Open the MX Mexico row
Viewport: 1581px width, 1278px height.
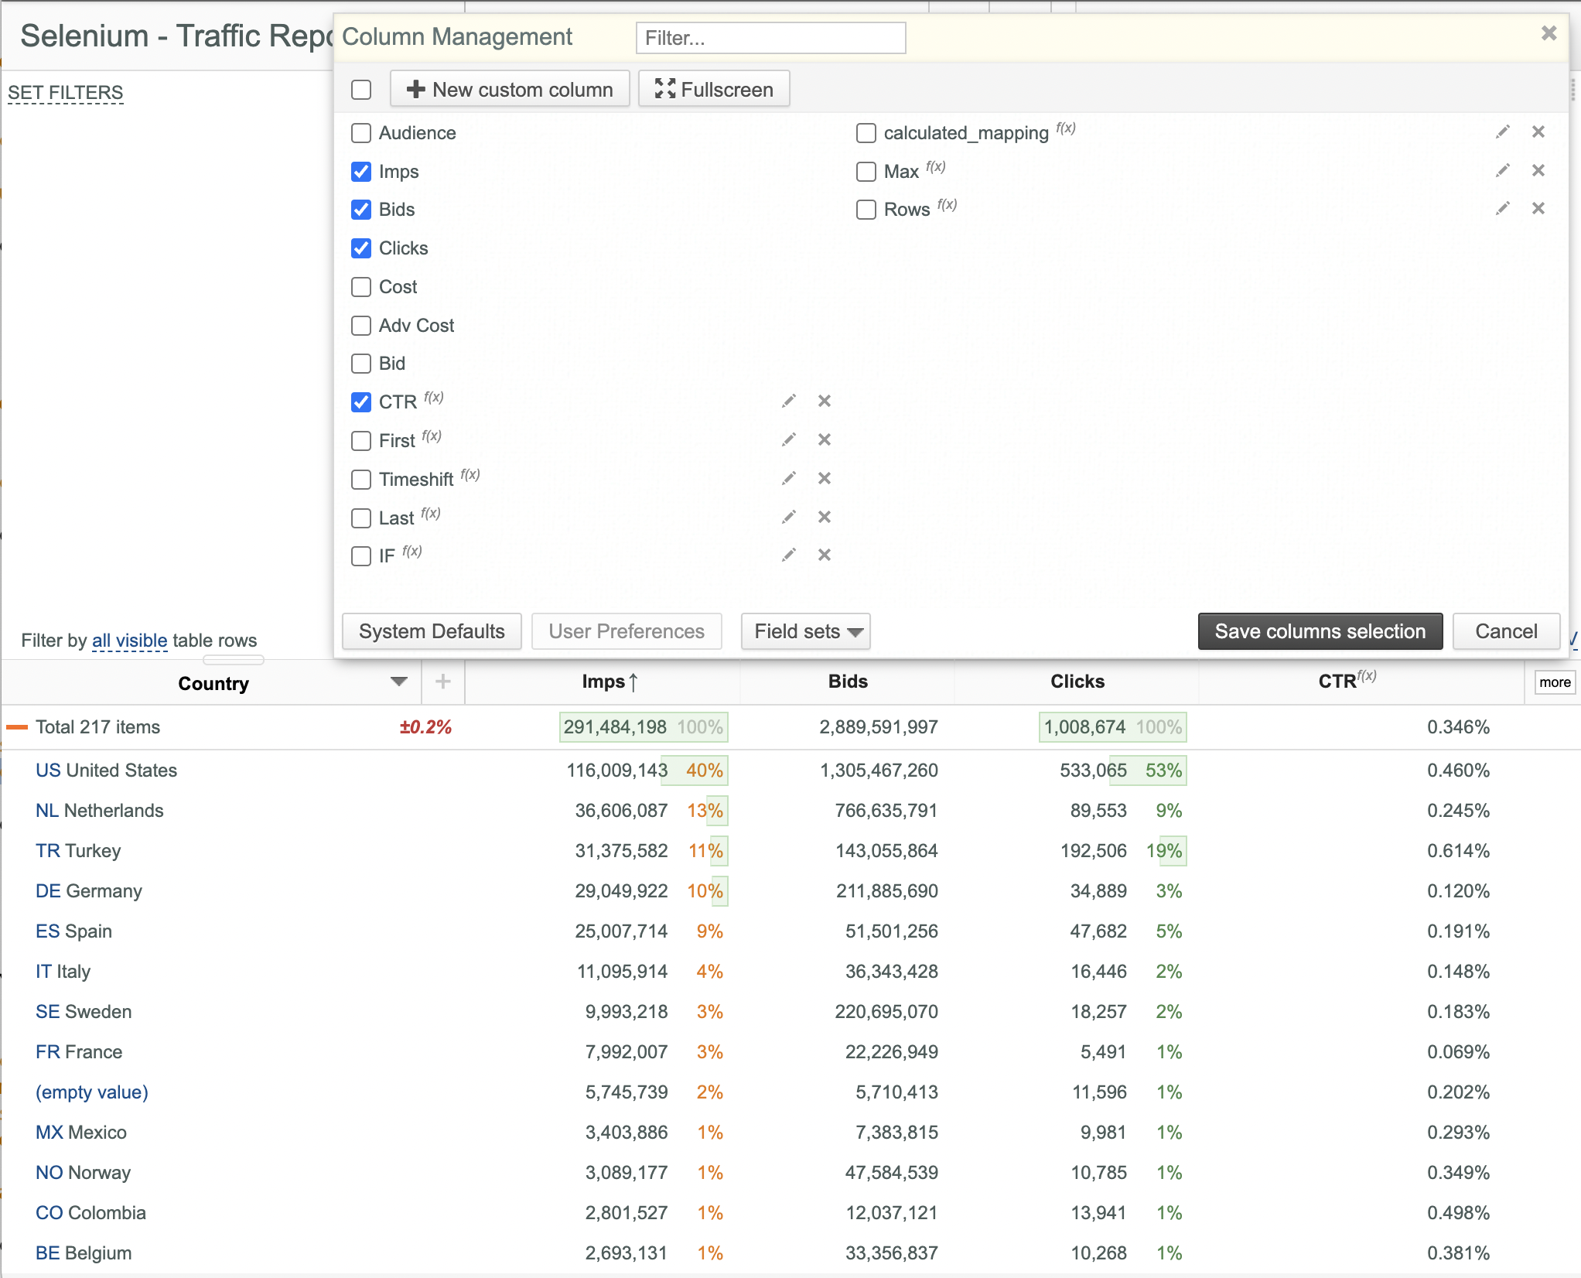[81, 1133]
